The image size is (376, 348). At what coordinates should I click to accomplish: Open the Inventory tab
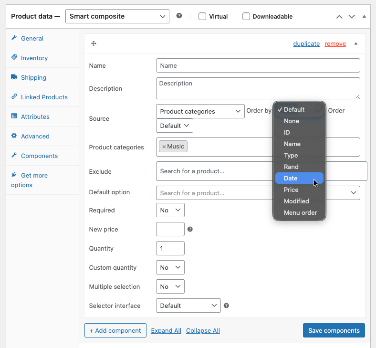coord(34,58)
